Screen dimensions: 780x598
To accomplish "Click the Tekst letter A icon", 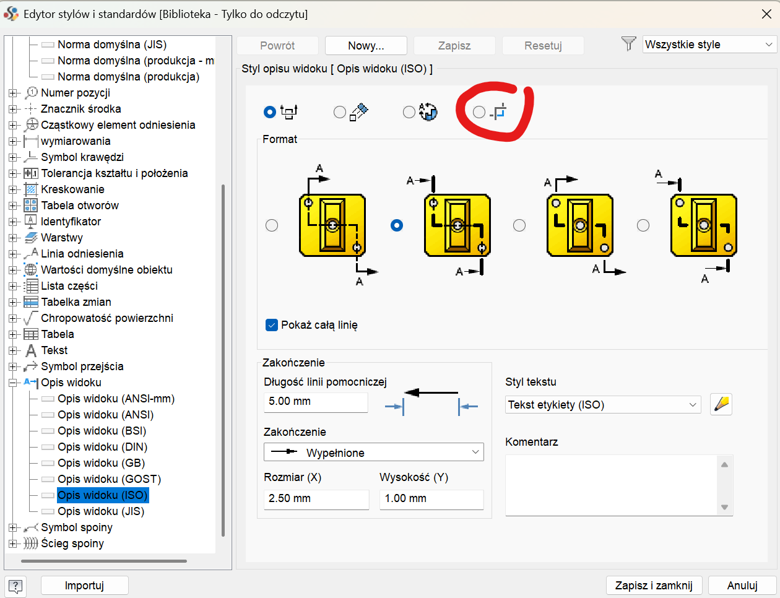I will click(x=31, y=350).
